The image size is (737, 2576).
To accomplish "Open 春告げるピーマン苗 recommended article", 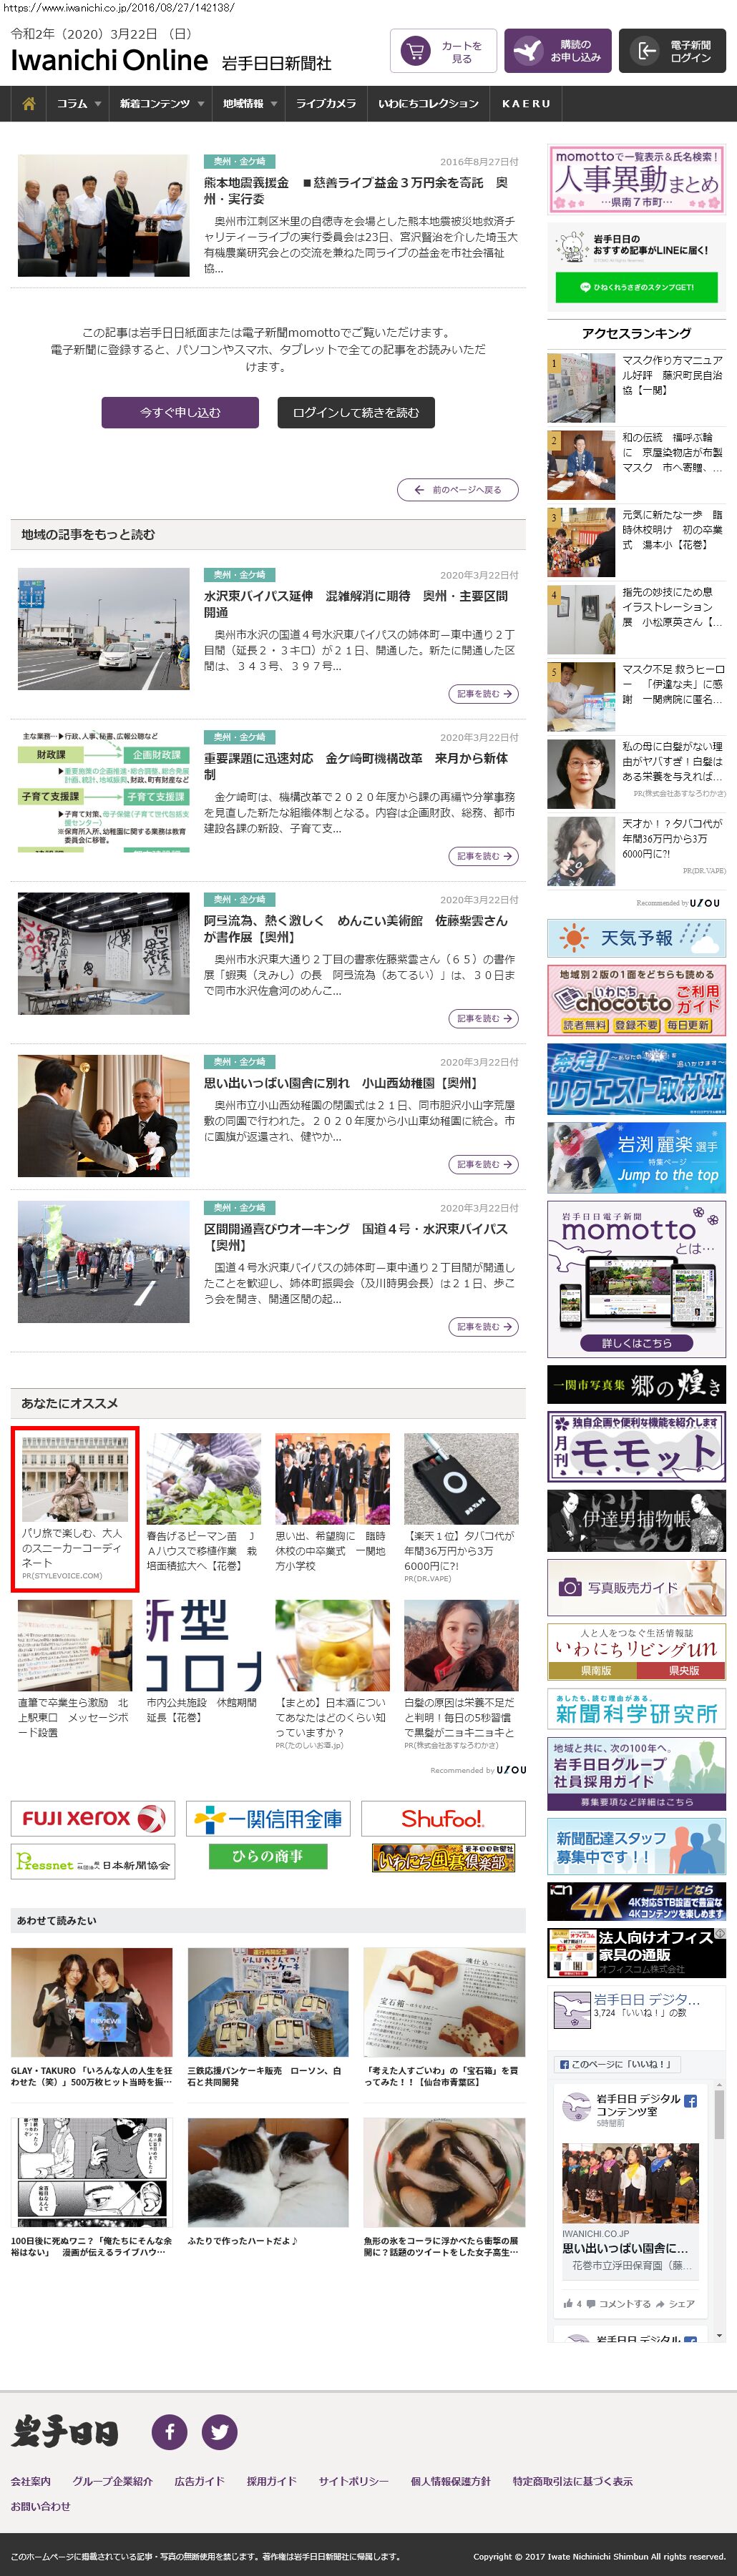I will (x=203, y=1503).
